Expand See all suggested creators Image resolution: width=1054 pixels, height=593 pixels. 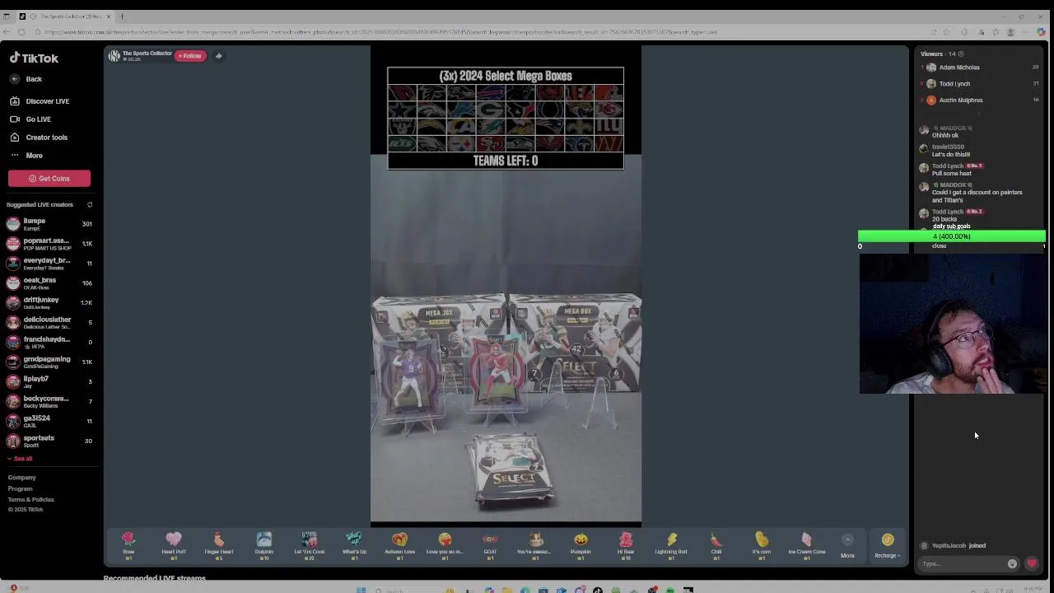20,459
